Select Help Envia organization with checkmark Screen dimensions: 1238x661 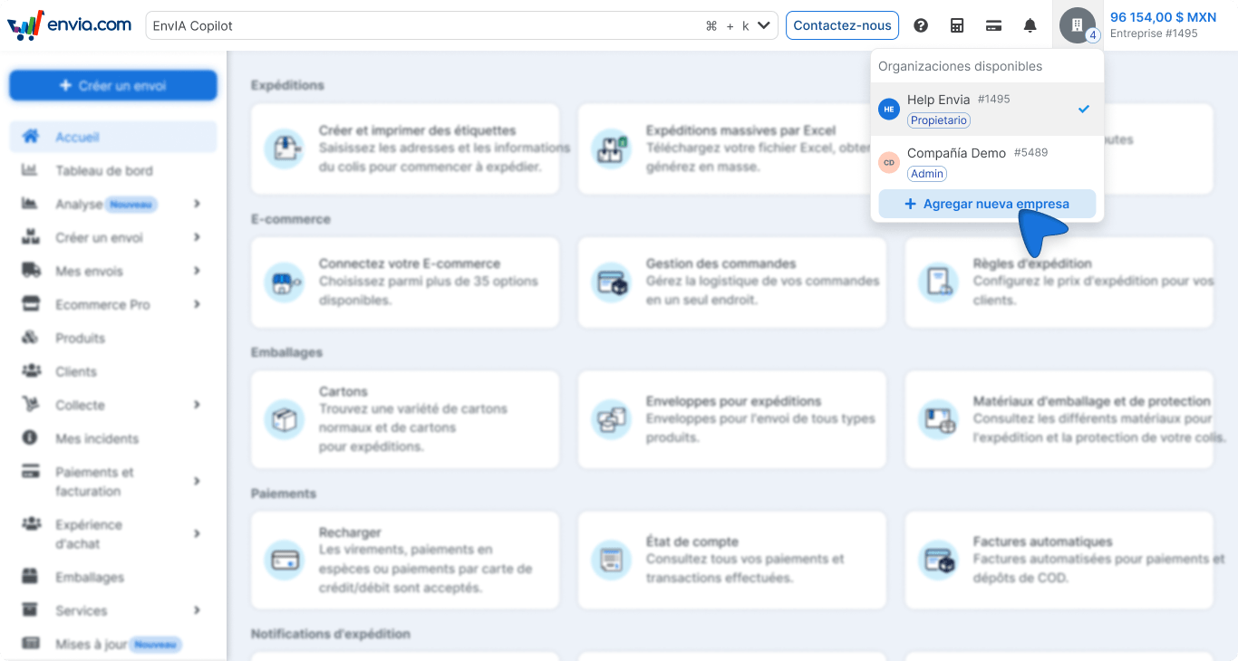point(987,109)
